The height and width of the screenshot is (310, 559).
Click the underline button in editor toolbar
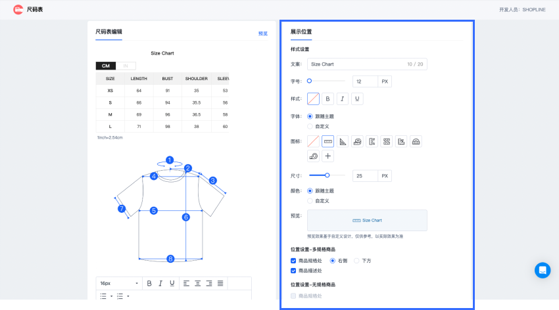[x=172, y=283]
